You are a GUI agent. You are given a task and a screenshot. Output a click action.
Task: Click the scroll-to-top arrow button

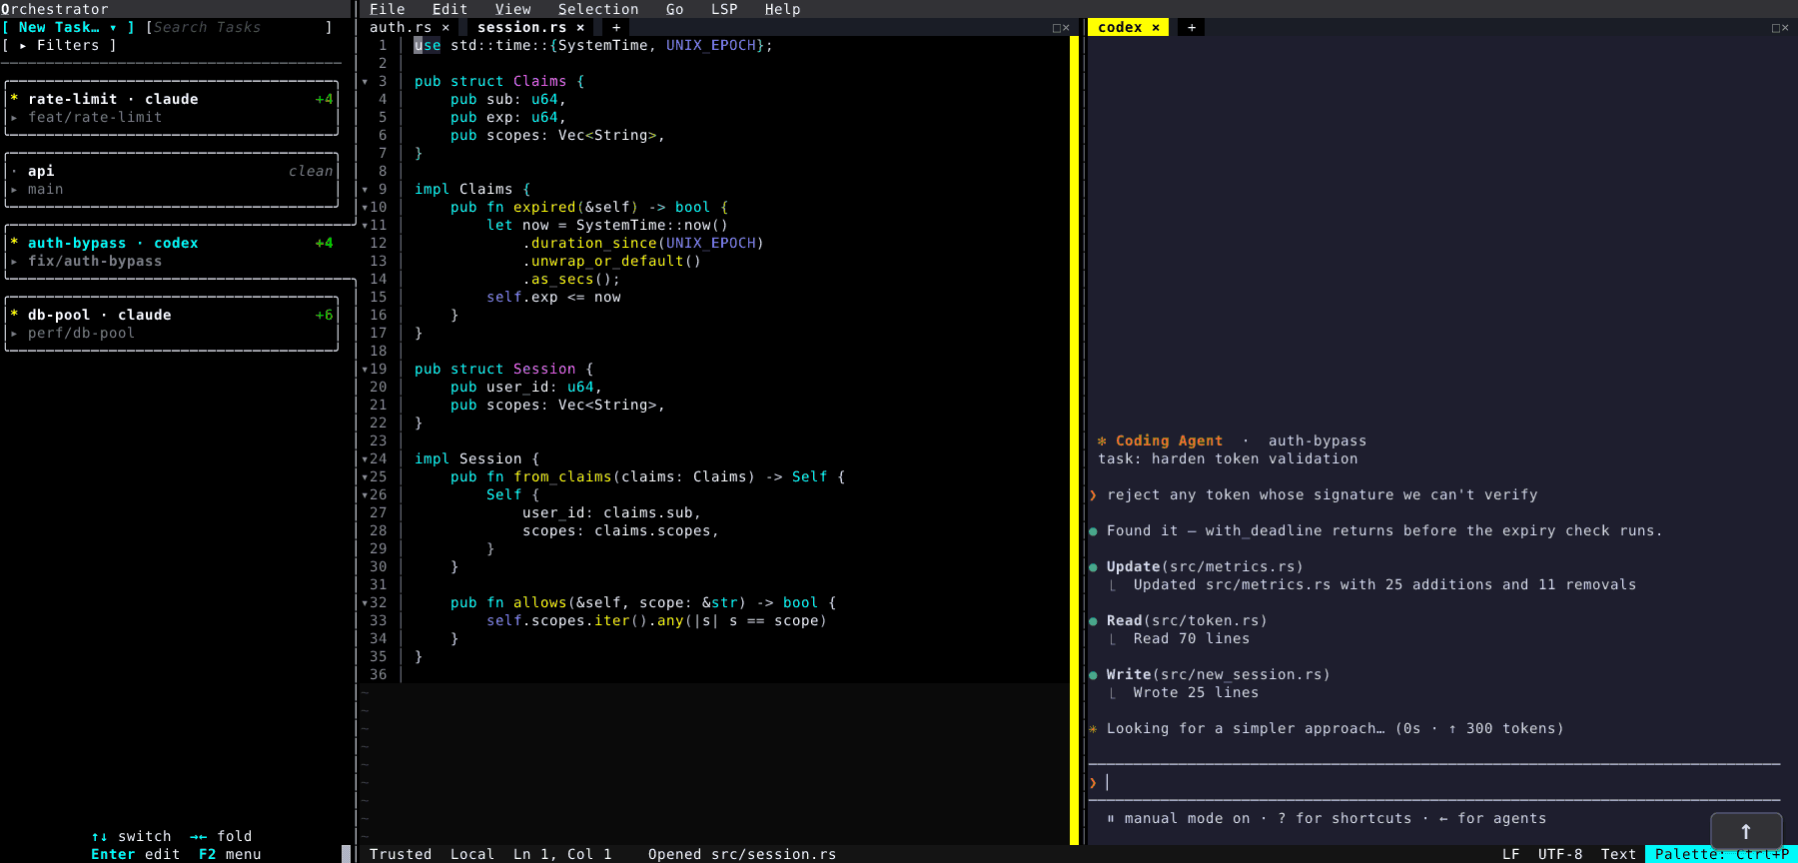tap(1746, 831)
